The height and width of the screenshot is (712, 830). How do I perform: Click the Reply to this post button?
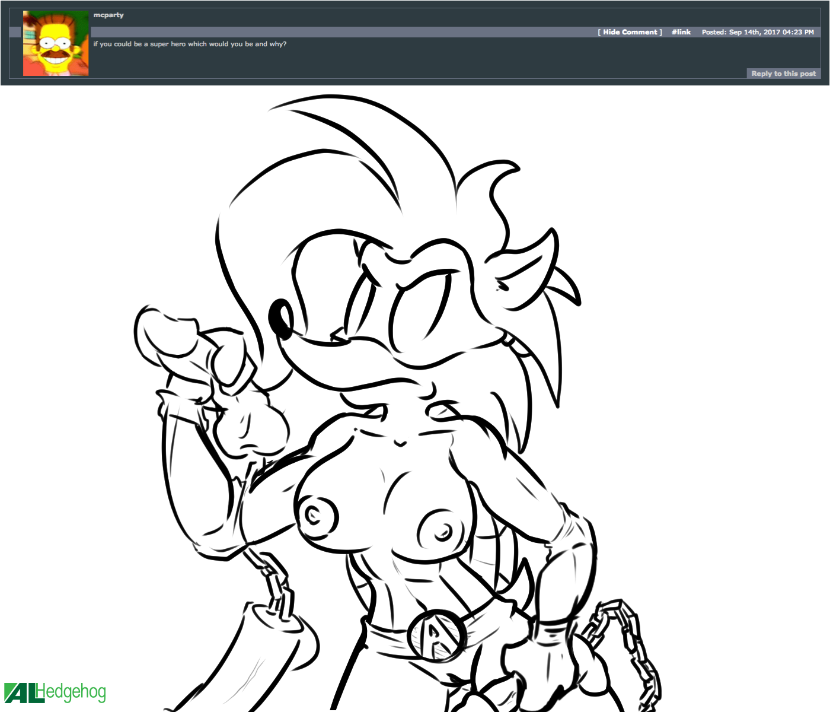pos(783,74)
